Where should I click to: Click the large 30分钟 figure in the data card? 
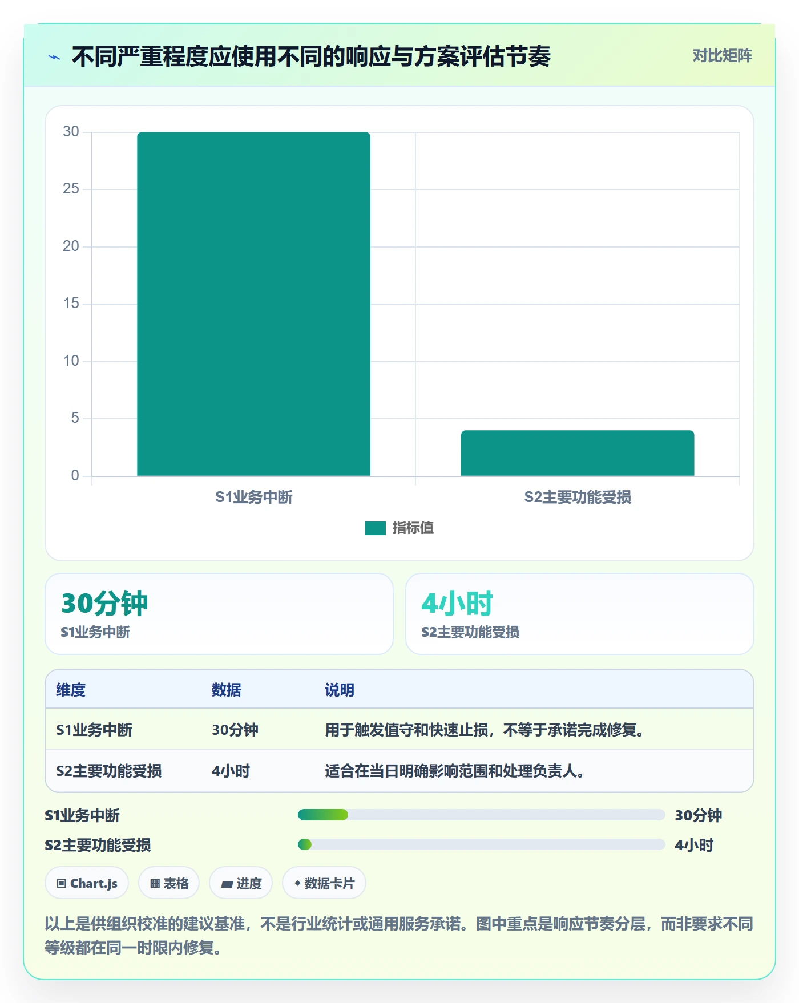(104, 603)
